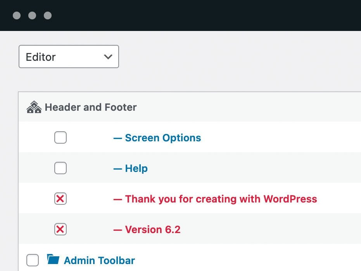This screenshot has height=271, width=361.
Task: Enable the Help checkbox
Action: click(x=60, y=168)
